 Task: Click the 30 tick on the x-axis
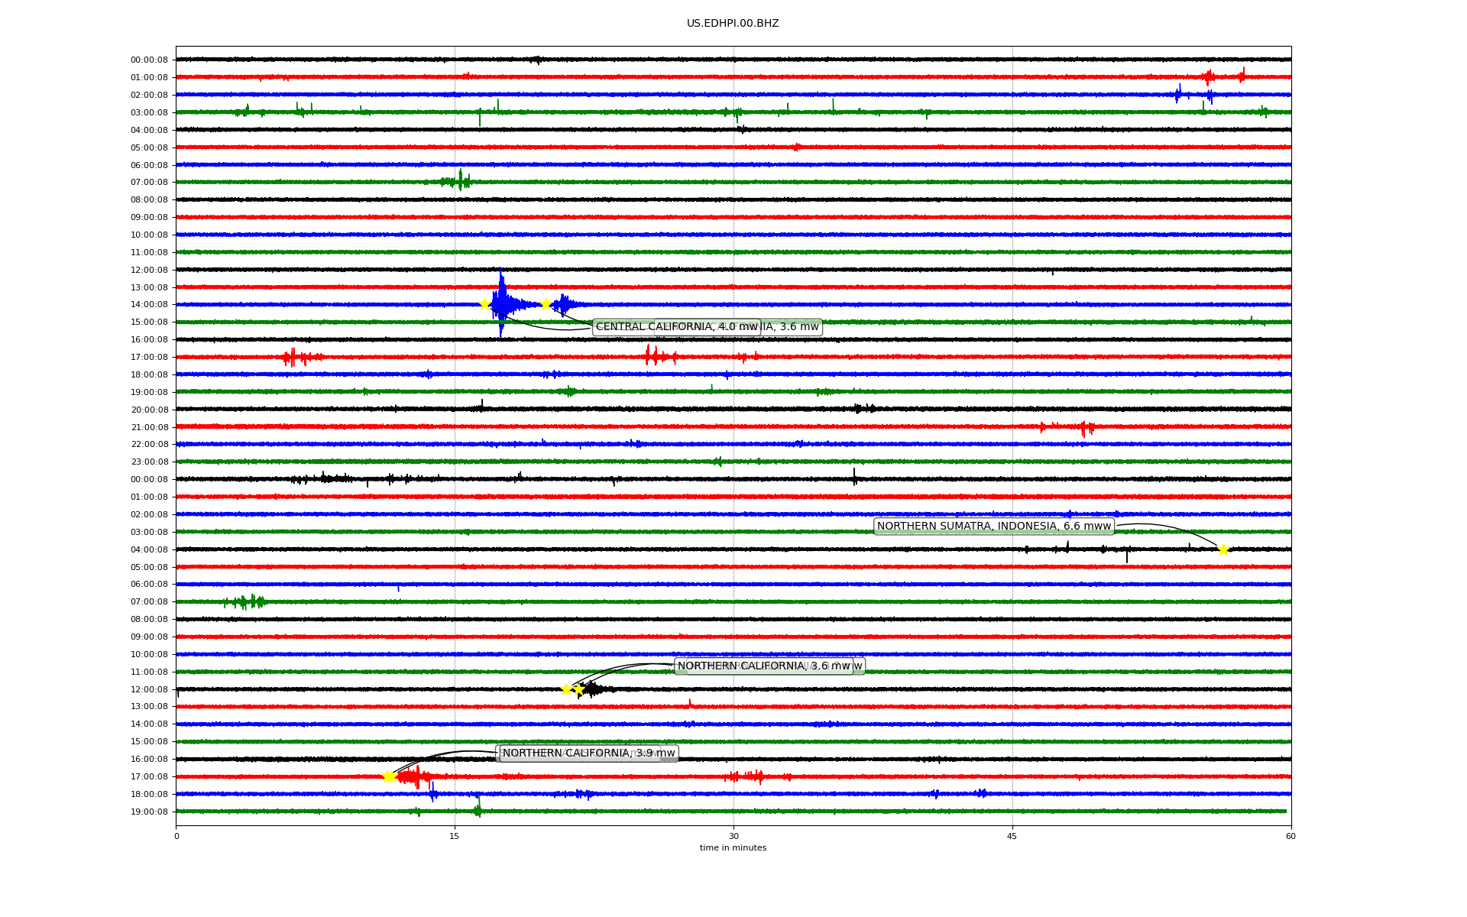[733, 836]
